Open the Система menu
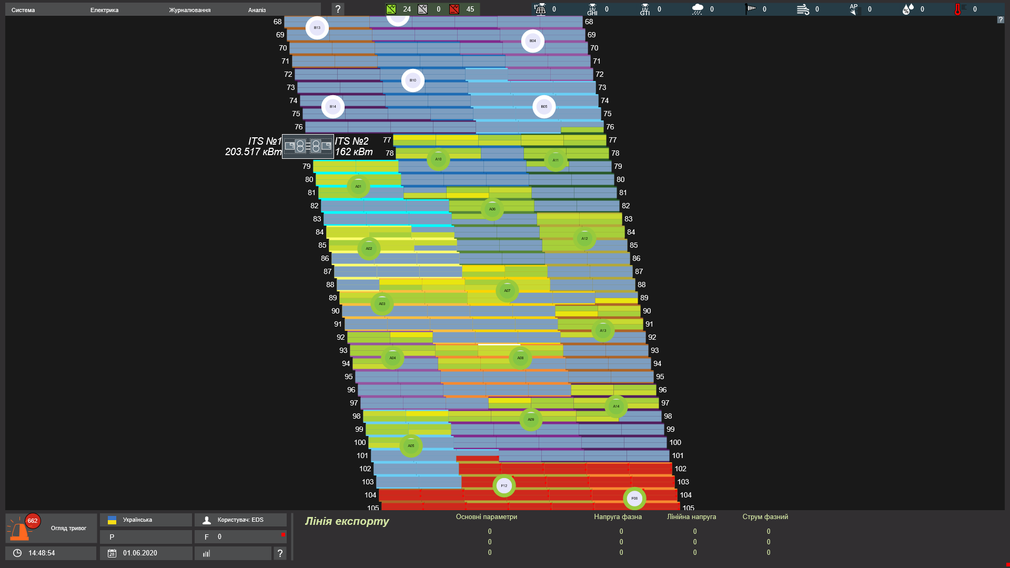 point(23,10)
